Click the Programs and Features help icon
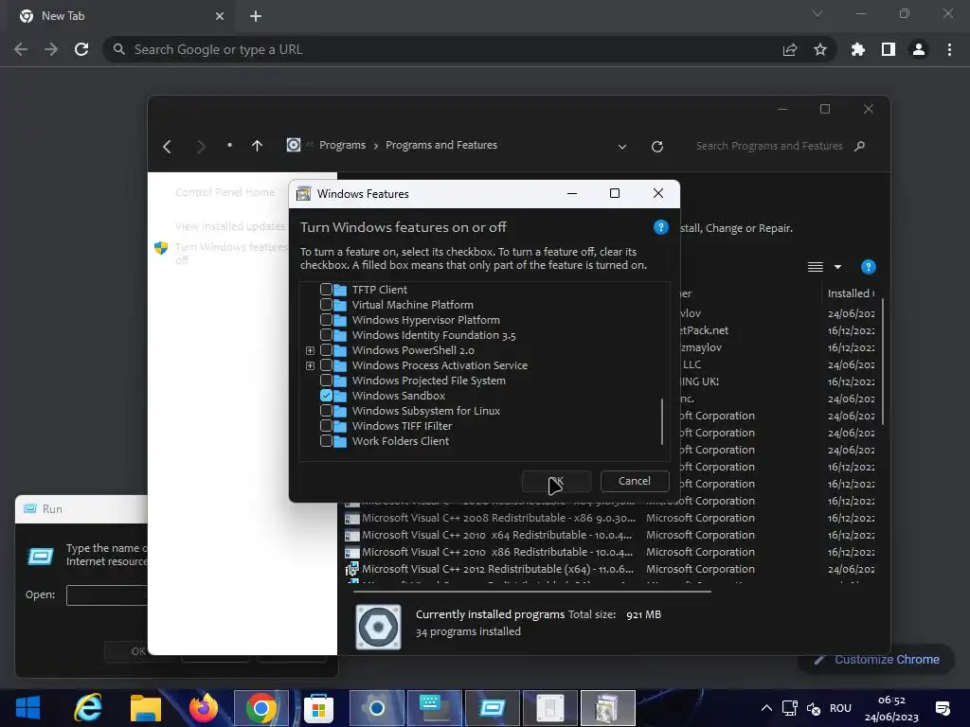Screen dimensions: 970x727 868,267
